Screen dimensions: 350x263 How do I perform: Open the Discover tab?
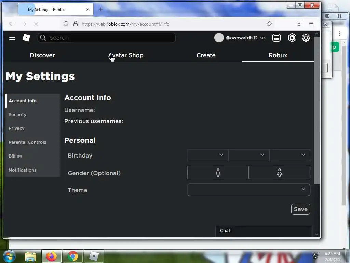(x=42, y=55)
